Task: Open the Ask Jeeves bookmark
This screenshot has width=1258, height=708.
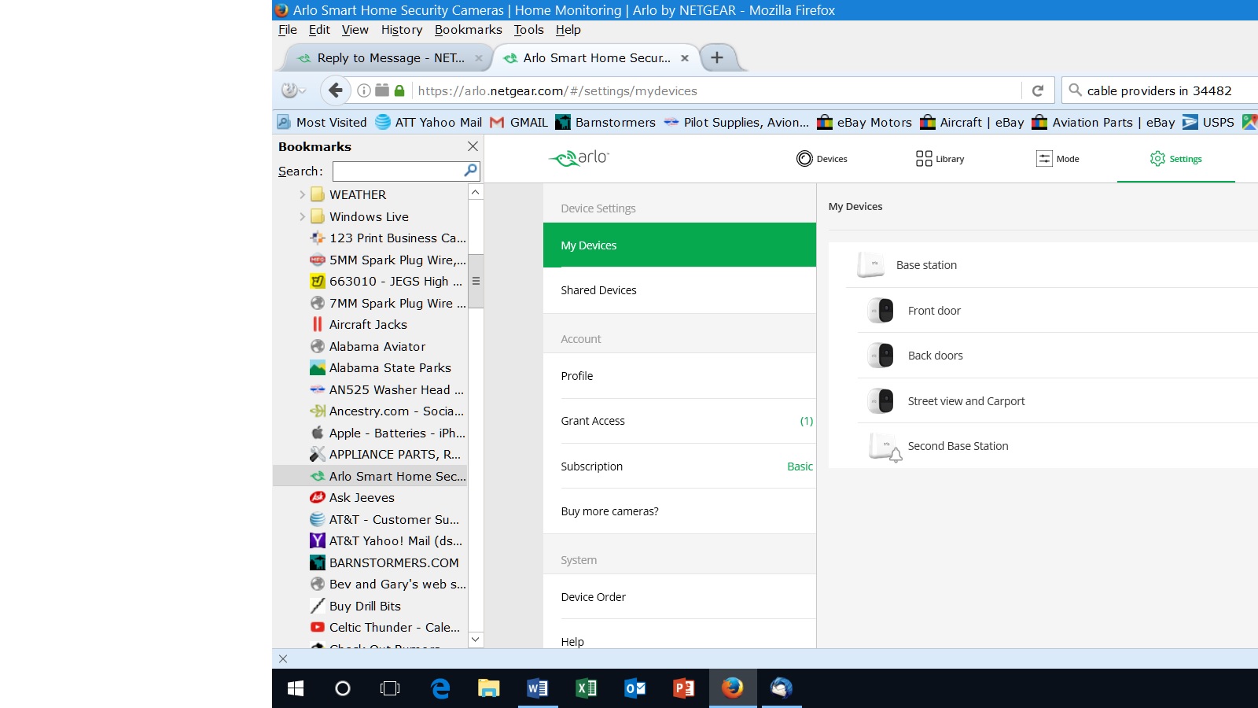Action: 353,498
